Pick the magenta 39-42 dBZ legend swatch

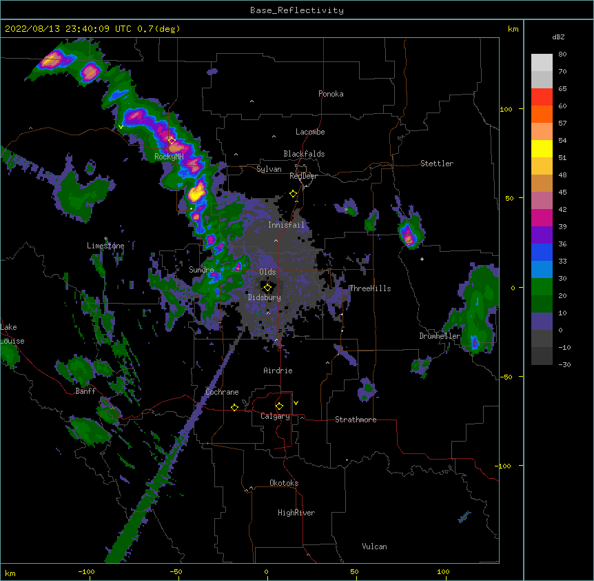click(542, 218)
